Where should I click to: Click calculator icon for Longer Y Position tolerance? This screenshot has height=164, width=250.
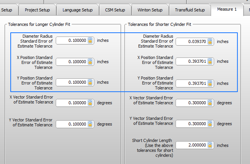click(x=90, y=82)
